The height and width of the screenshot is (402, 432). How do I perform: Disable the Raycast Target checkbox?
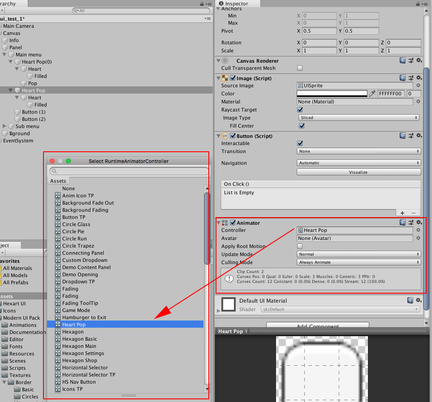299,110
